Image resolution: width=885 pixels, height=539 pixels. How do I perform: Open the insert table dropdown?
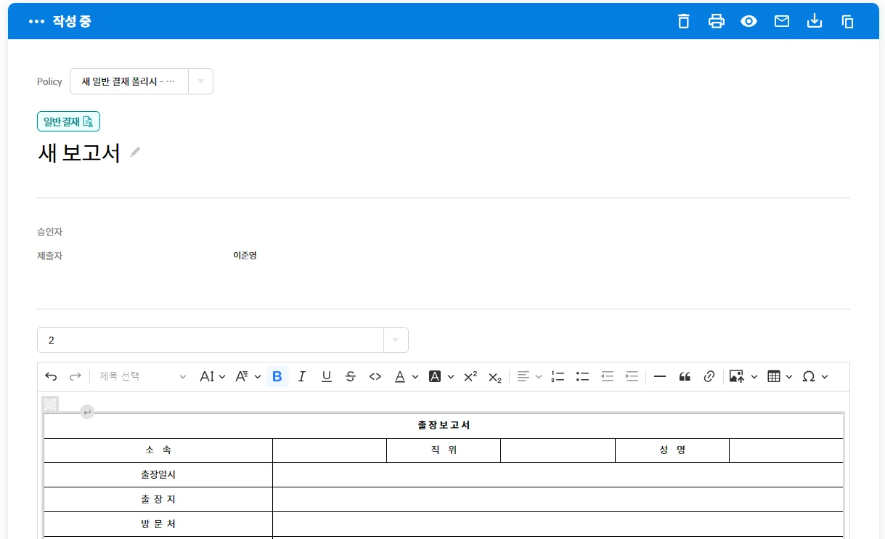(780, 376)
